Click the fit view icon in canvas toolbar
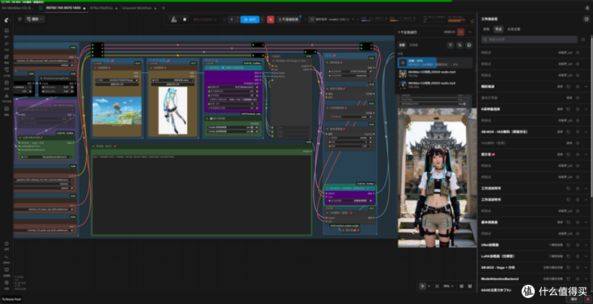This screenshot has width=593, height=304. tap(437, 286)
